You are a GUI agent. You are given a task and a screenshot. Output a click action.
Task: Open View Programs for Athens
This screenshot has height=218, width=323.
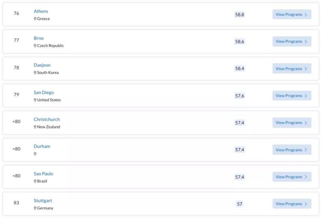pos(292,15)
